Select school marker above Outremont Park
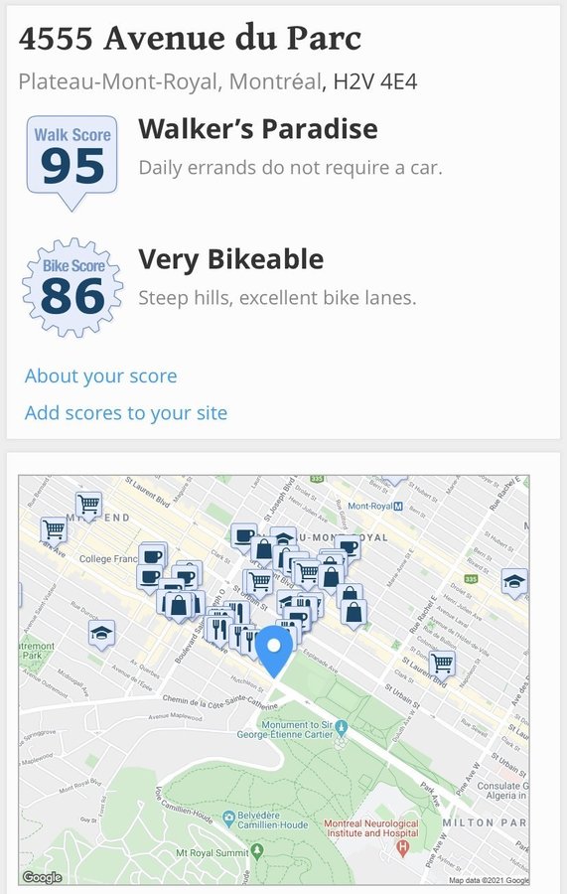567x894 pixels. point(101,635)
